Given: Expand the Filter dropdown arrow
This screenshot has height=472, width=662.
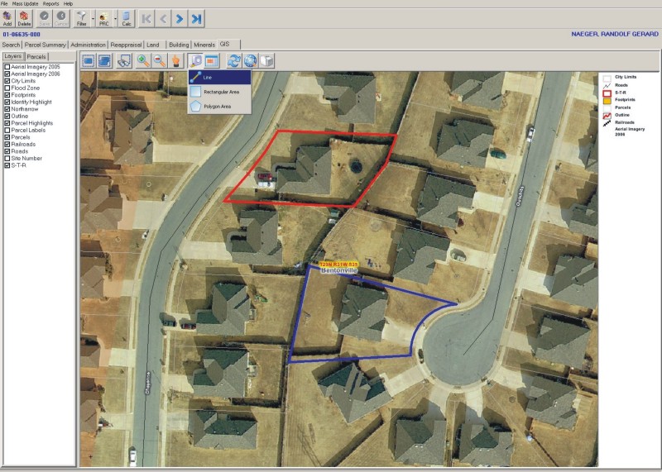Looking at the screenshot, I should coord(93,19).
